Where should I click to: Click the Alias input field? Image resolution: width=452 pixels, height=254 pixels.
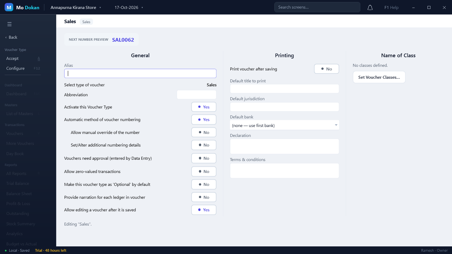click(x=140, y=73)
